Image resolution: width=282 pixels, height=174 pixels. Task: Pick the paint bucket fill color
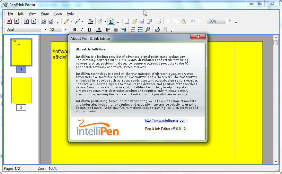[x=91, y=22]
